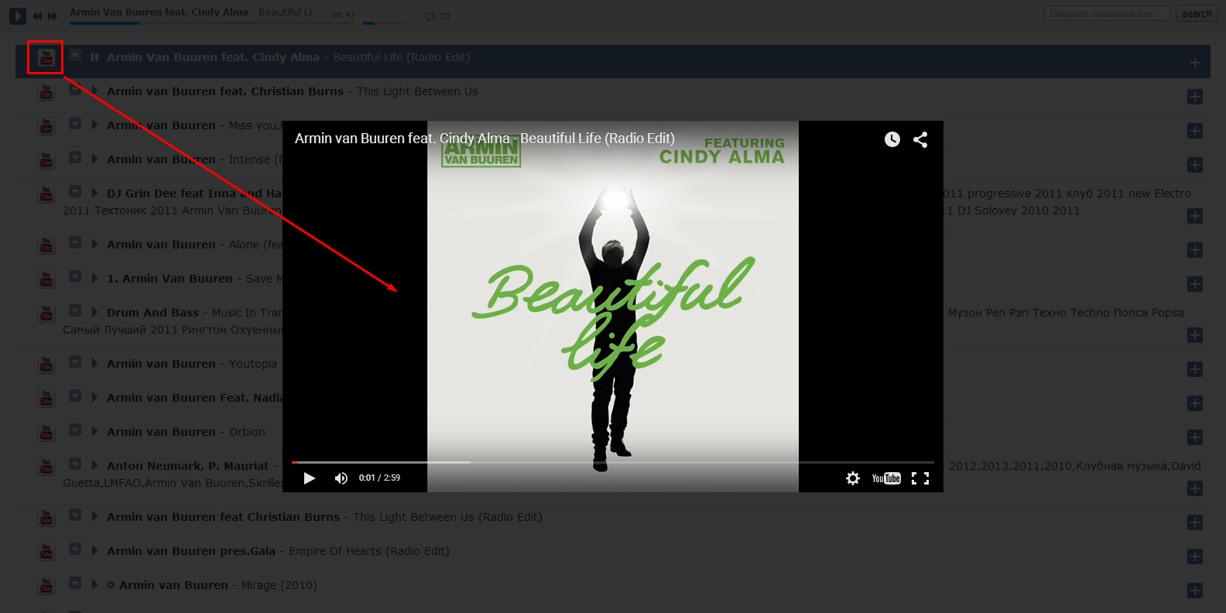This screenshot has height=613, width=1226.
Task: Play the Mirage (2010) track
Action: 94,585
